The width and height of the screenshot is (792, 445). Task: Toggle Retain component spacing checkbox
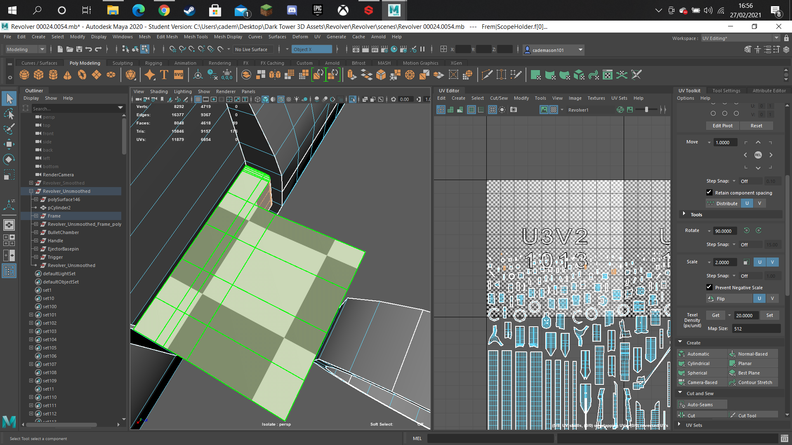(x=709, y=192)
